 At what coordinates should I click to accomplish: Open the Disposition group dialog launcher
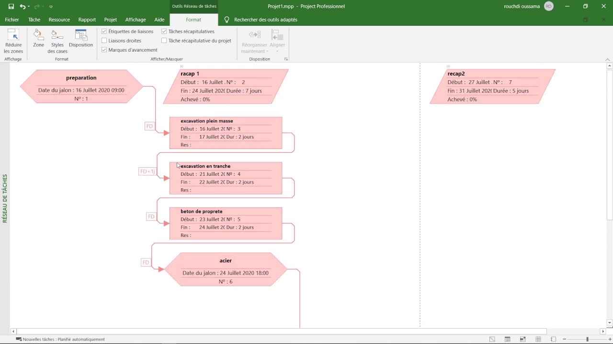[x=286, y=59]
